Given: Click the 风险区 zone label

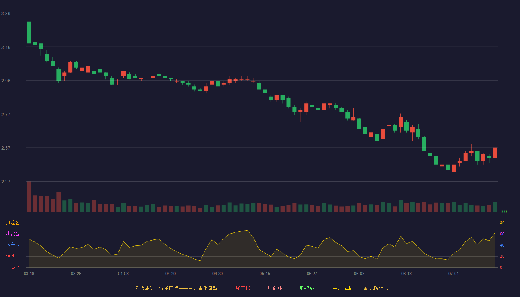Looking at the screenshot, I should [x=13, y=223].
